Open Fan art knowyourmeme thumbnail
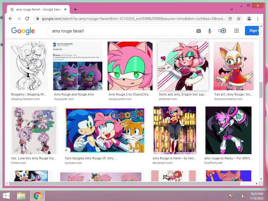Viewport: 268px width, 201px height. 233,66
